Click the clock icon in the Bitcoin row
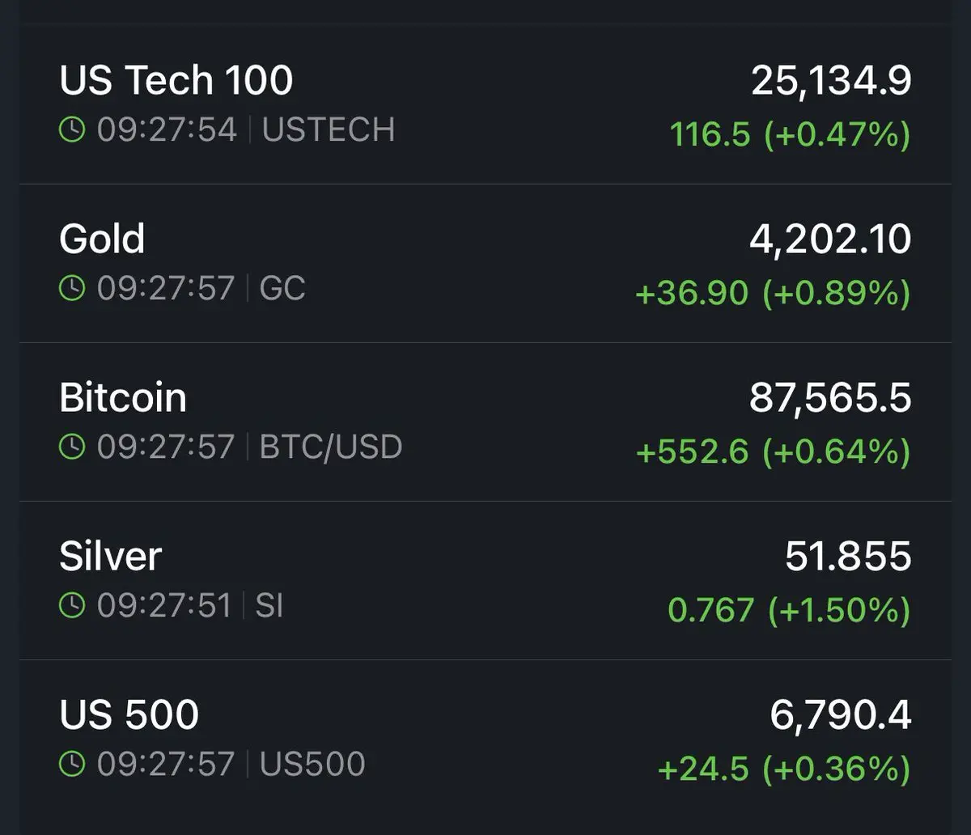Screen dimensions: 971x835 point(73,447)
